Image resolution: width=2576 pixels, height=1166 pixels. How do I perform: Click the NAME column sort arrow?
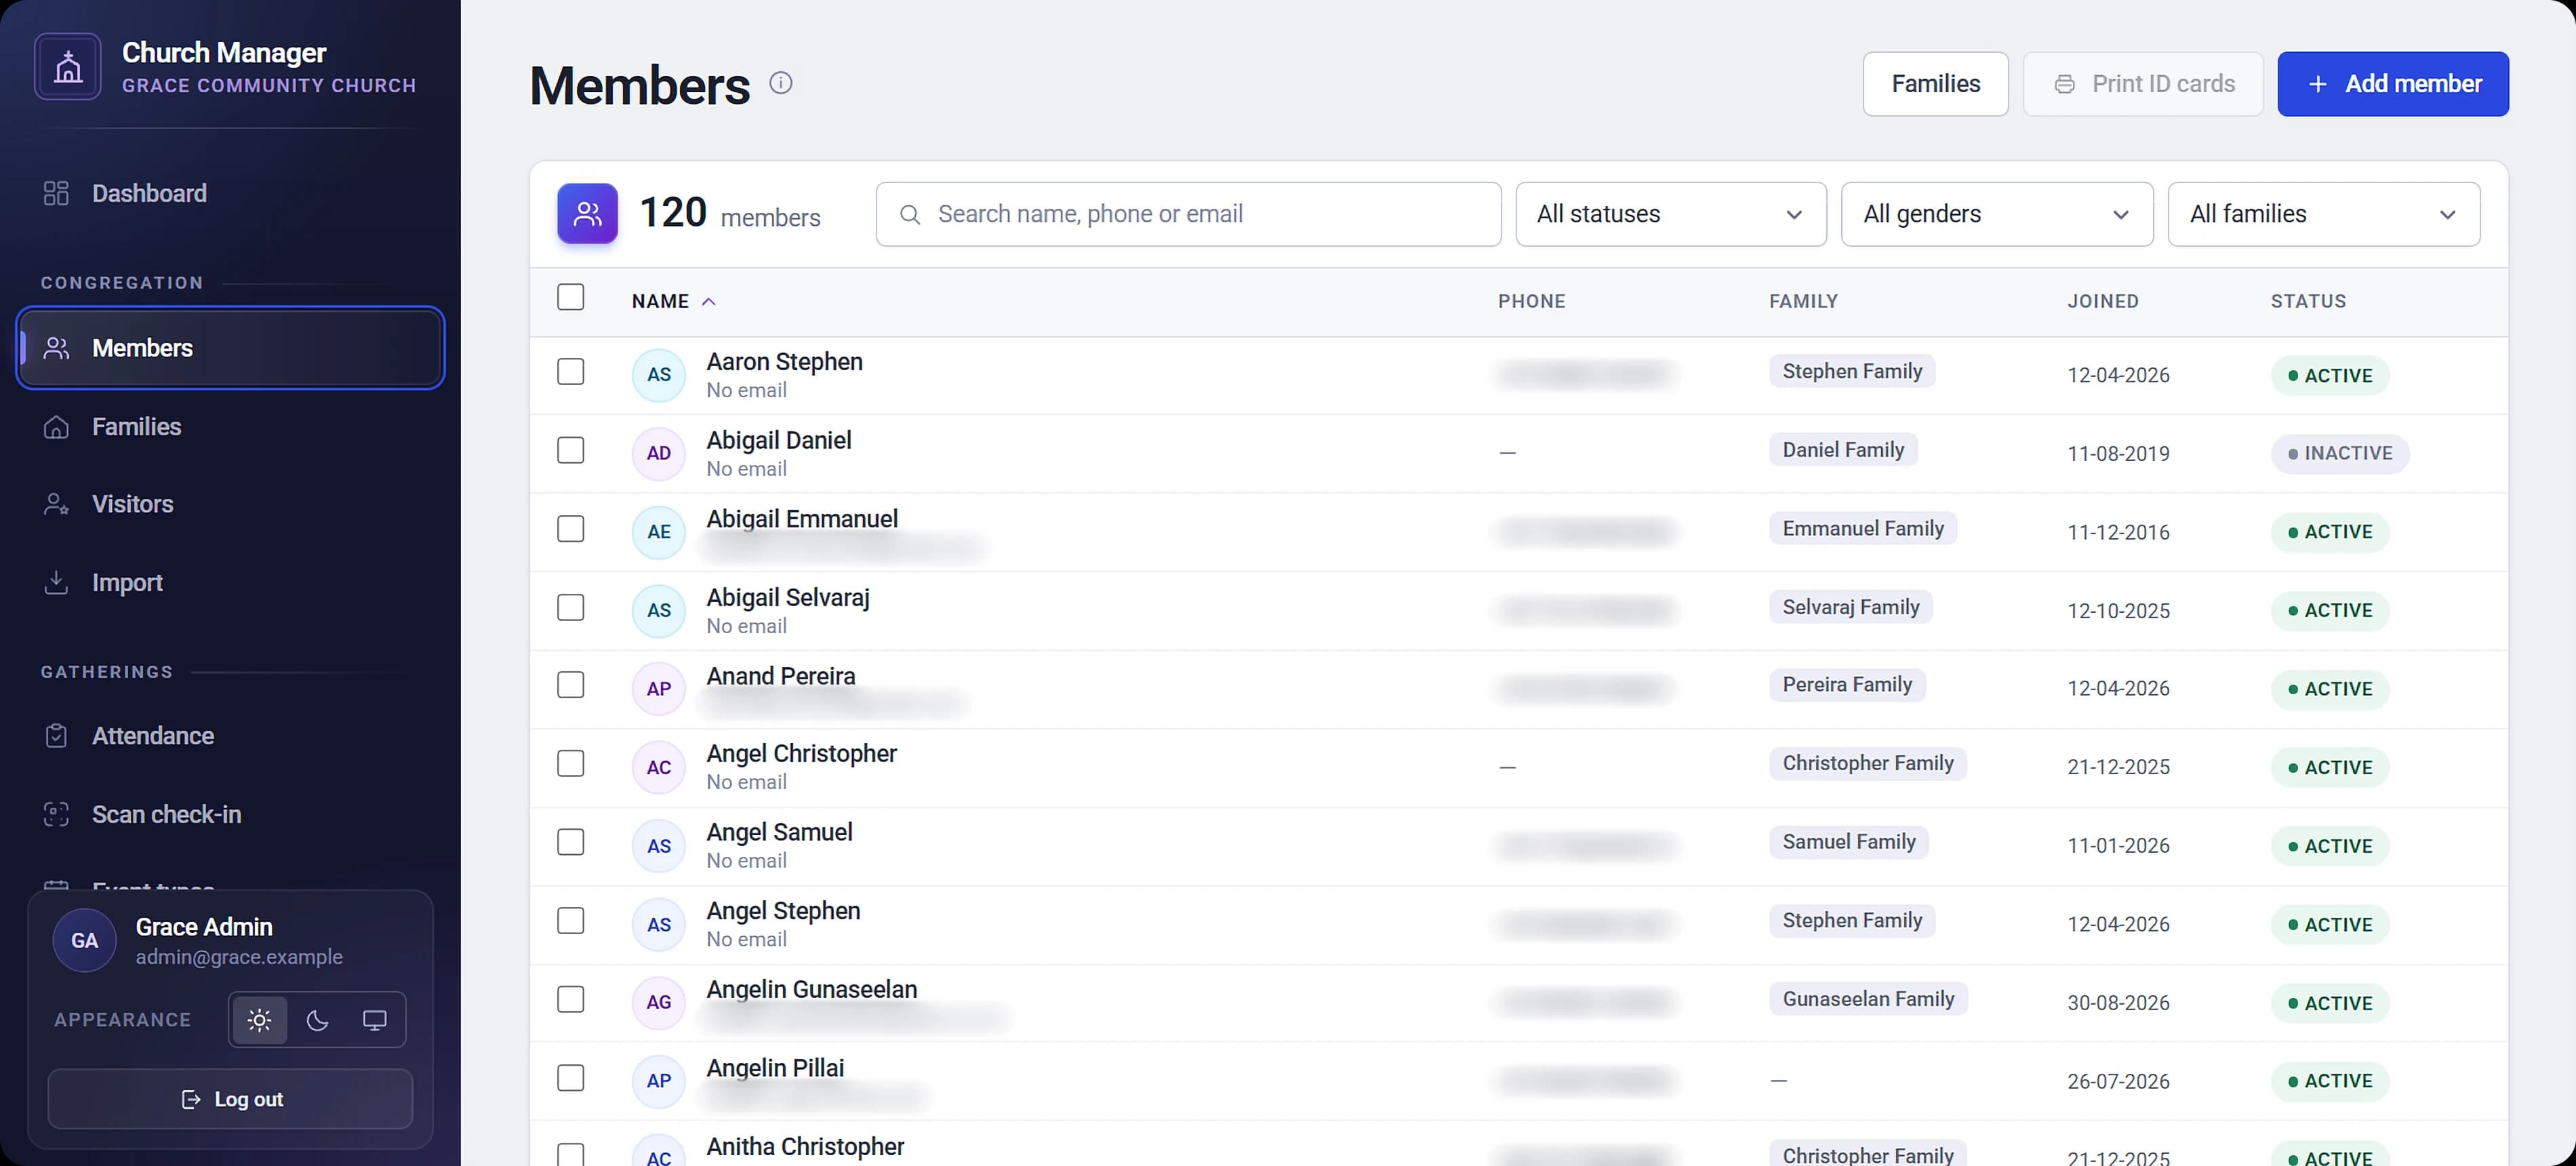pyautogui.click(x=709, y=302)
